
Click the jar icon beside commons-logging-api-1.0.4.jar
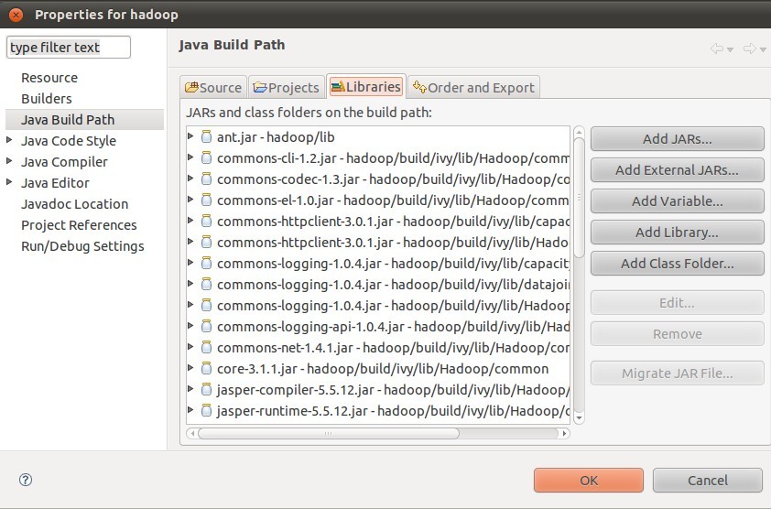(x=207, y=327)
